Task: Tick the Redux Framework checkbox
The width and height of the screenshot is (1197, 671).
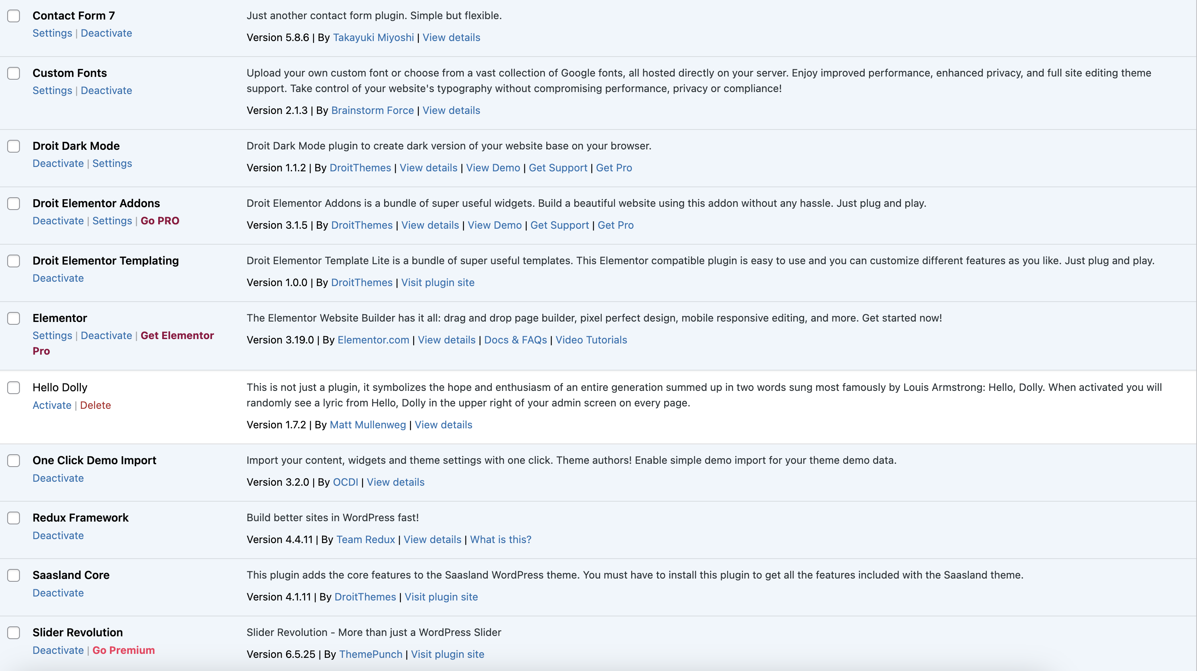Action: [x=14, y=518]
